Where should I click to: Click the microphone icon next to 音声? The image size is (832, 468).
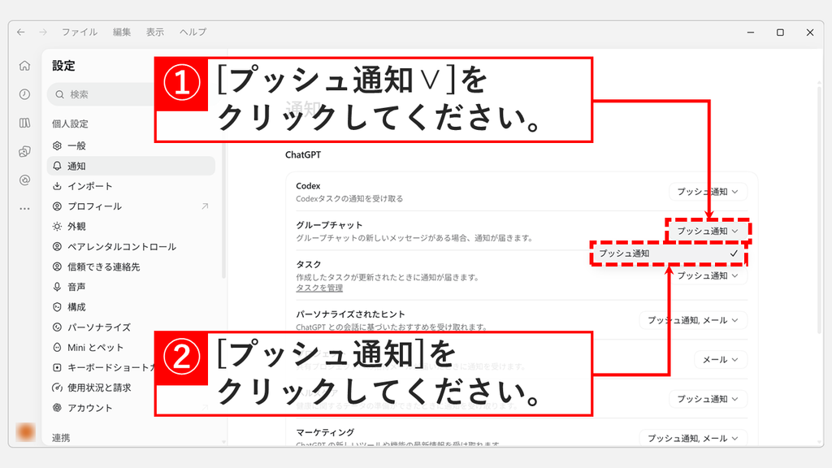point(58,287)
